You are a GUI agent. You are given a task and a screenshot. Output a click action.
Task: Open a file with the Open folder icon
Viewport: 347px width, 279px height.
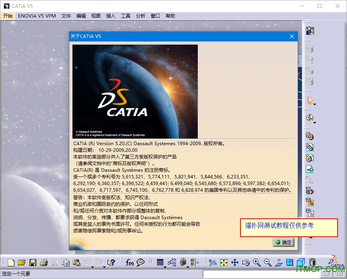(x=23, y=263)
